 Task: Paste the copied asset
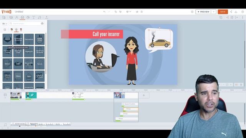(120, 12)
